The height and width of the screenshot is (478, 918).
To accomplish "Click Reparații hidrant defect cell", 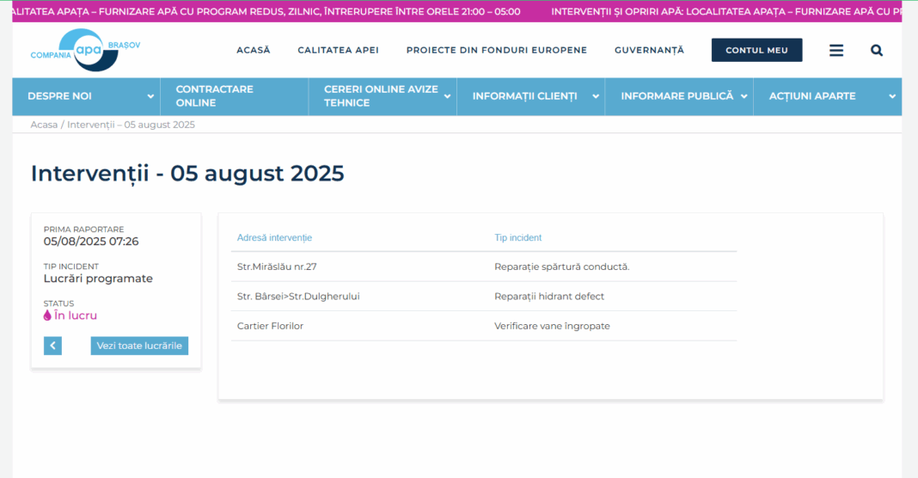I will click(549, 297).
